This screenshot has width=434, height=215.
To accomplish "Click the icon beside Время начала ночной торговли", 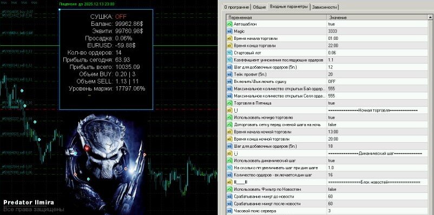I will pos(229,132).
